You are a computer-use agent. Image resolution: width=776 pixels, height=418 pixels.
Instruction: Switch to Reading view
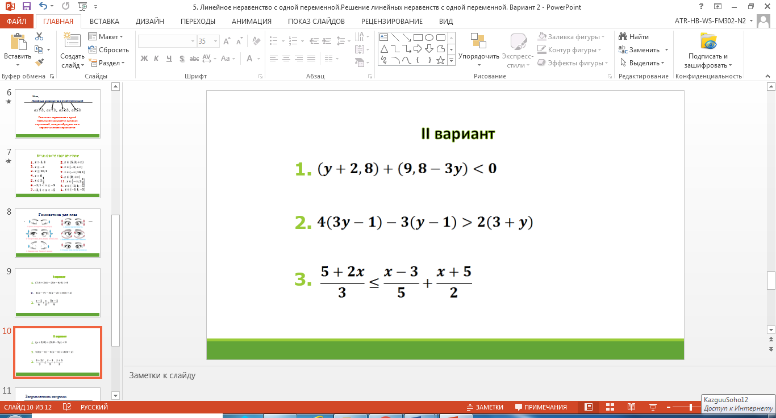[631, 407]
